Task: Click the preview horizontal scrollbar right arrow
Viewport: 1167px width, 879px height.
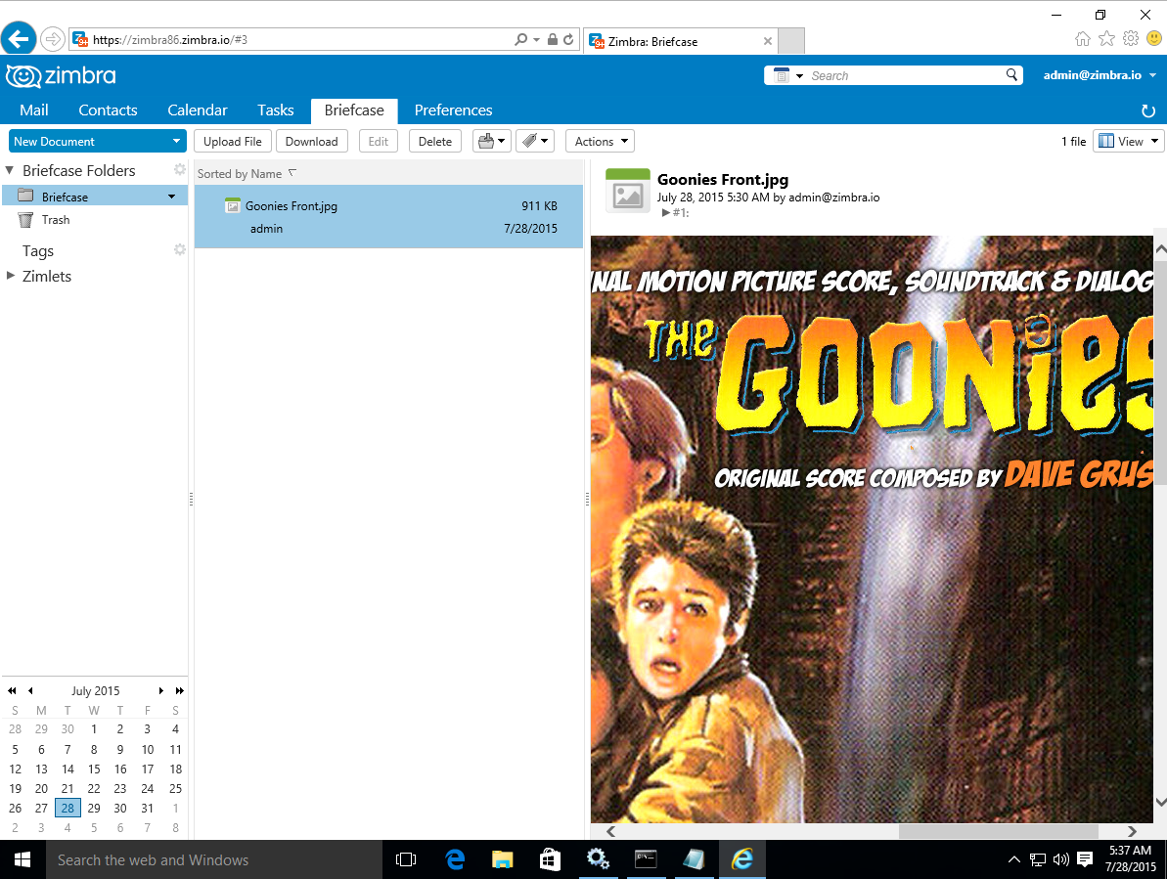Action: tap(1132, 831)
